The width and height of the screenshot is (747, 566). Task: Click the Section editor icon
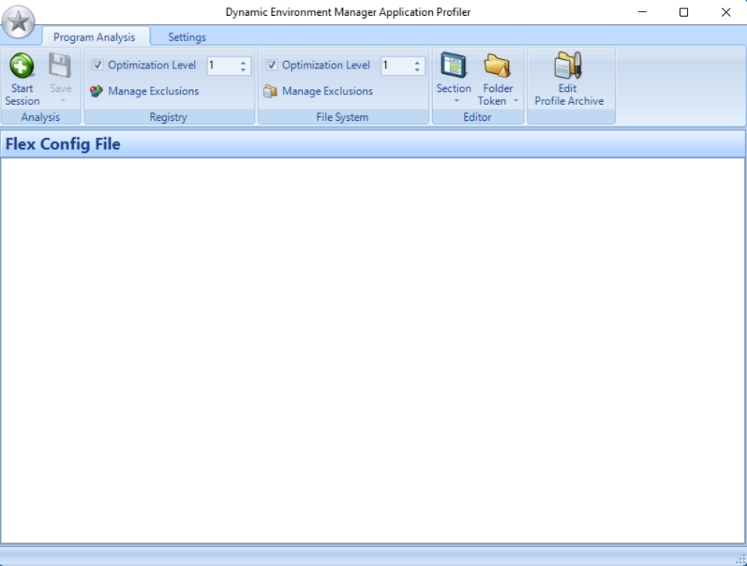click(x=453, y=66)
